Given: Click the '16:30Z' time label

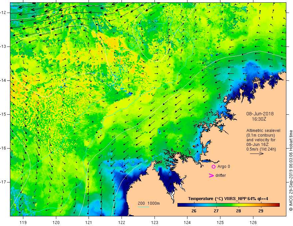Looking at the screenshot, I should (259, 119).
